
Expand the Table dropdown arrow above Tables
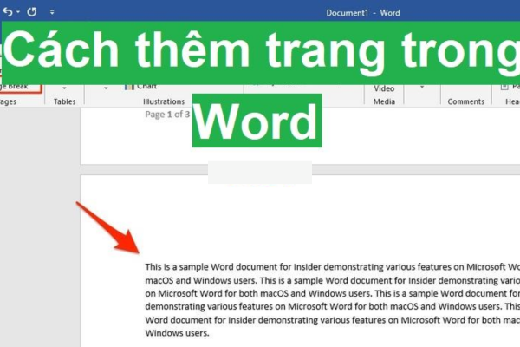pos(64,88)
